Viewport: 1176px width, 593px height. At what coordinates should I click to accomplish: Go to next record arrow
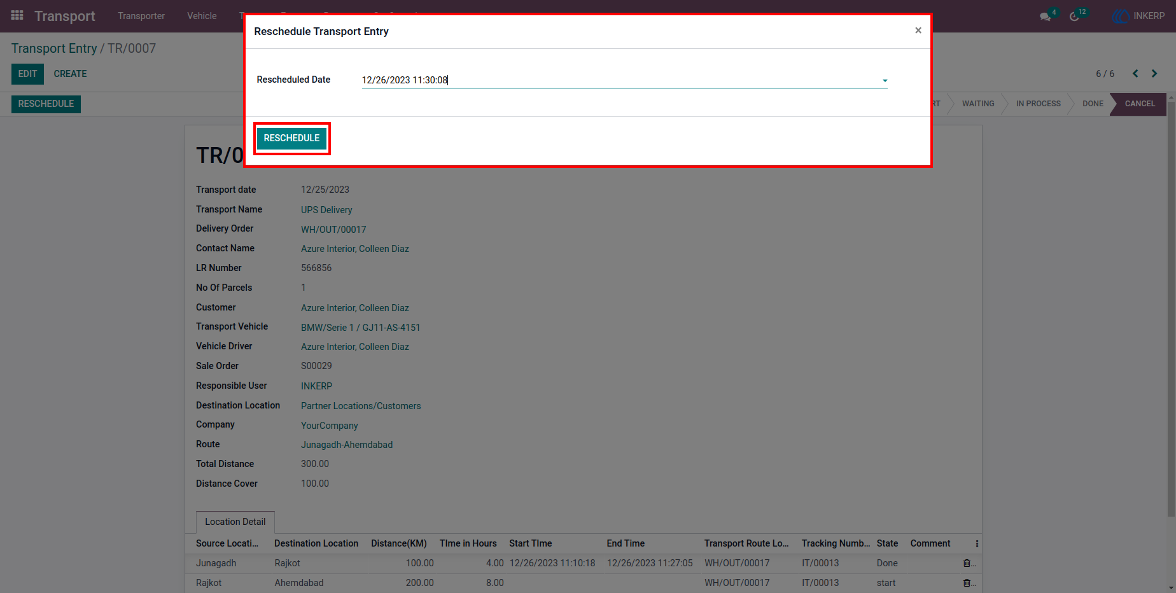tap(1154, 74)
